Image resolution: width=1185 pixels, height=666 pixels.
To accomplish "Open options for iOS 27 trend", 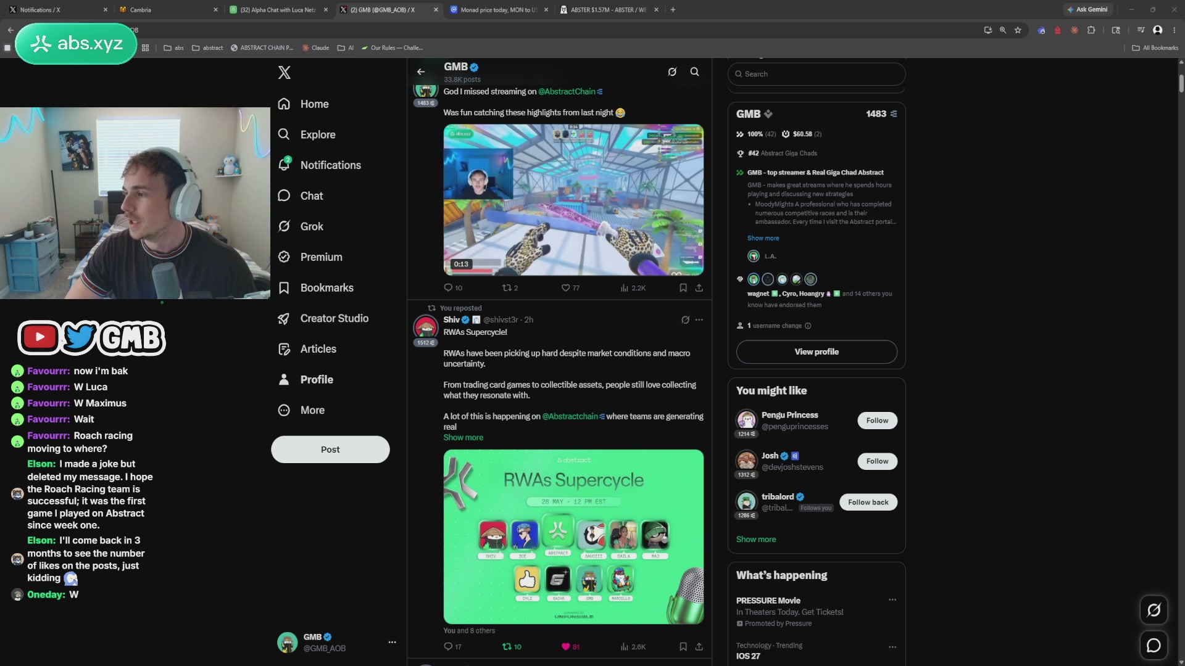I will click(892, 647).
